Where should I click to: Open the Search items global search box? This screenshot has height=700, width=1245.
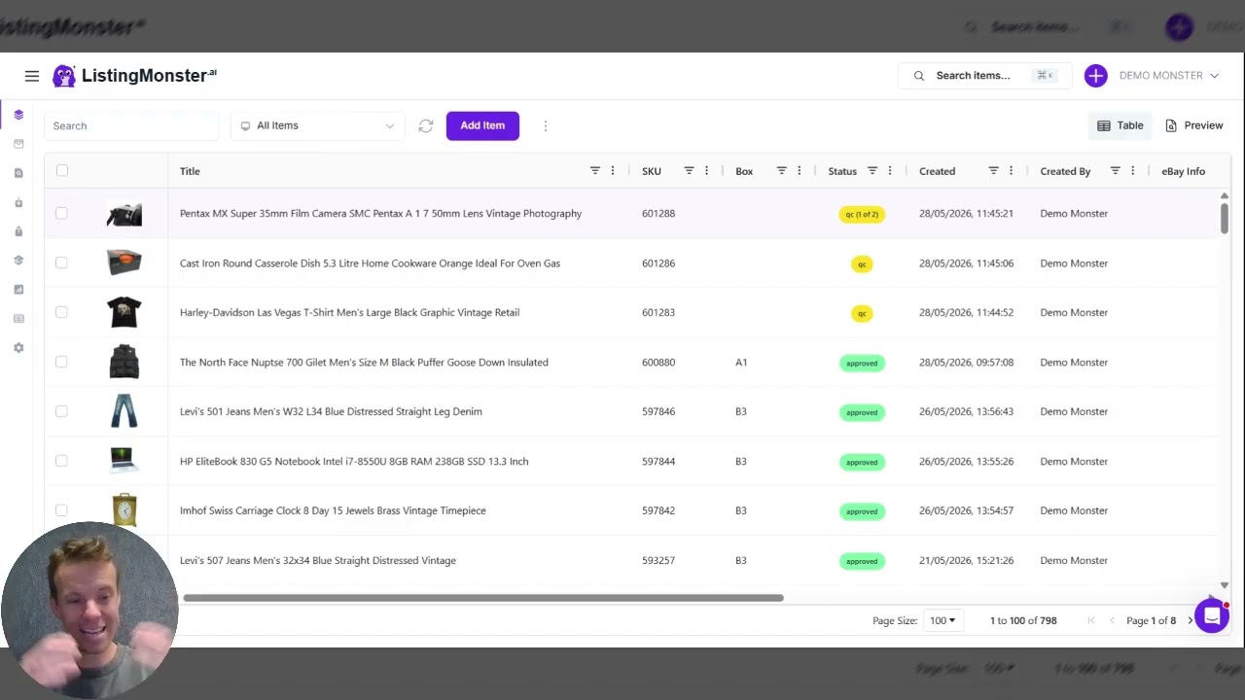984,76
